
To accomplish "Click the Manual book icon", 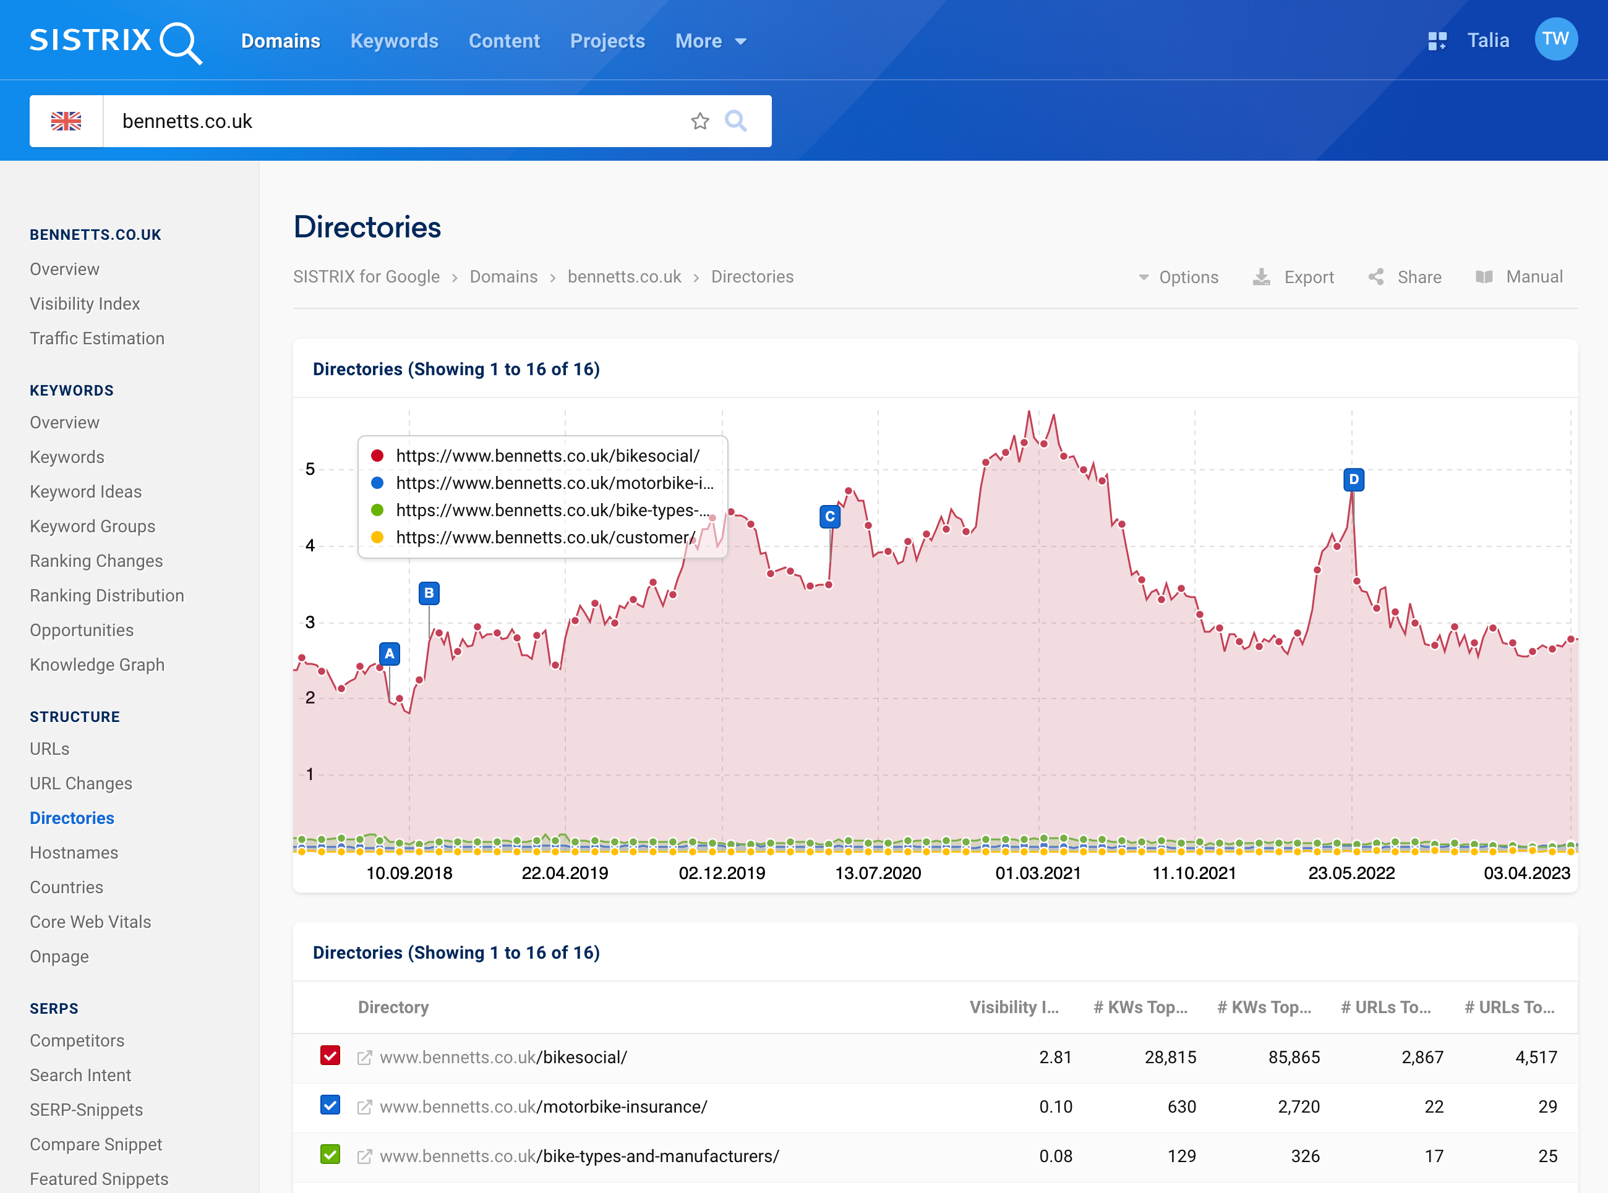I will tap(1484, 278).
